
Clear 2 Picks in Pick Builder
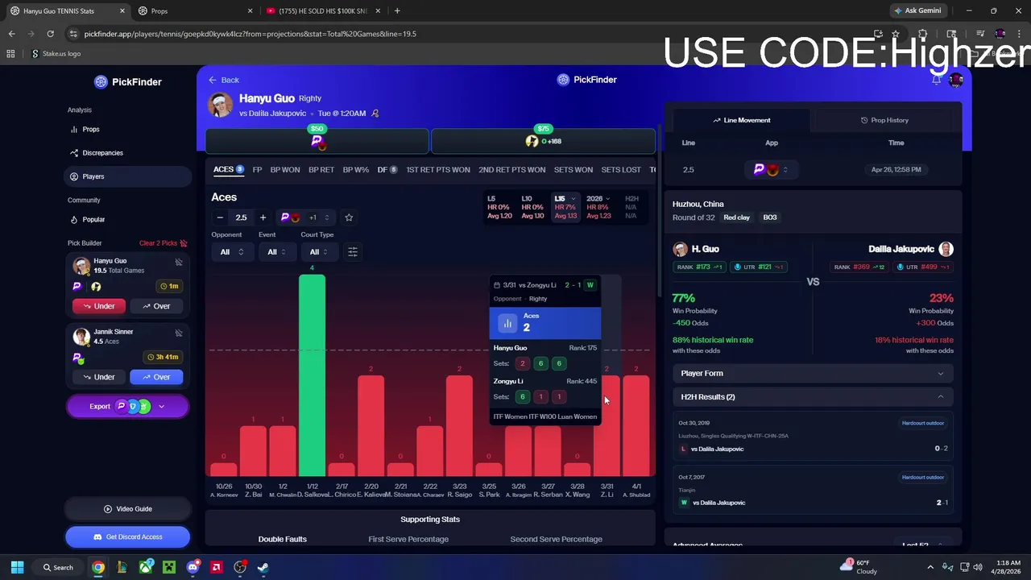coord(163,243)
